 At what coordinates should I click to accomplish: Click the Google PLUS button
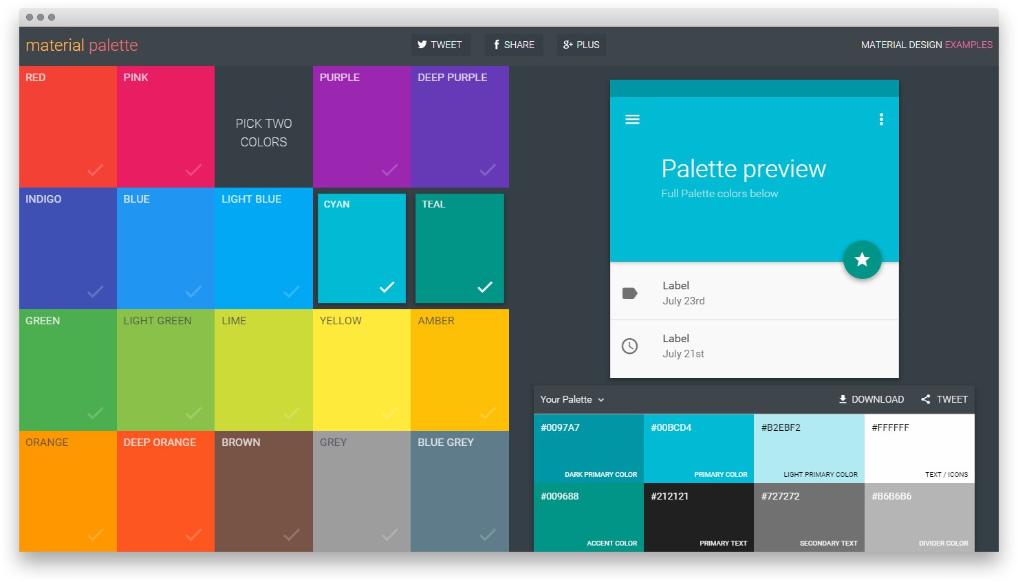pyautogui.click(x=581, y=45)
